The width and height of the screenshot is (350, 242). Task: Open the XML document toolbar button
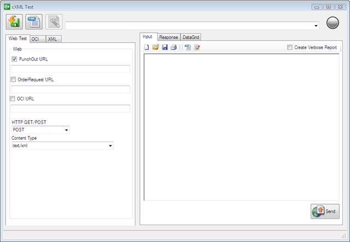point(34,22)
